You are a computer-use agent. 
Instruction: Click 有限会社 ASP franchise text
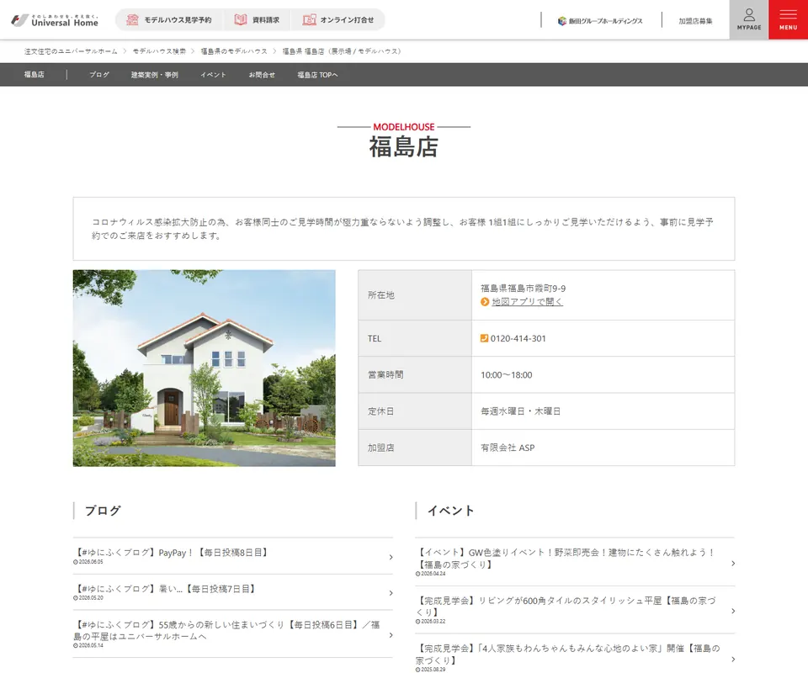(508, 448)
